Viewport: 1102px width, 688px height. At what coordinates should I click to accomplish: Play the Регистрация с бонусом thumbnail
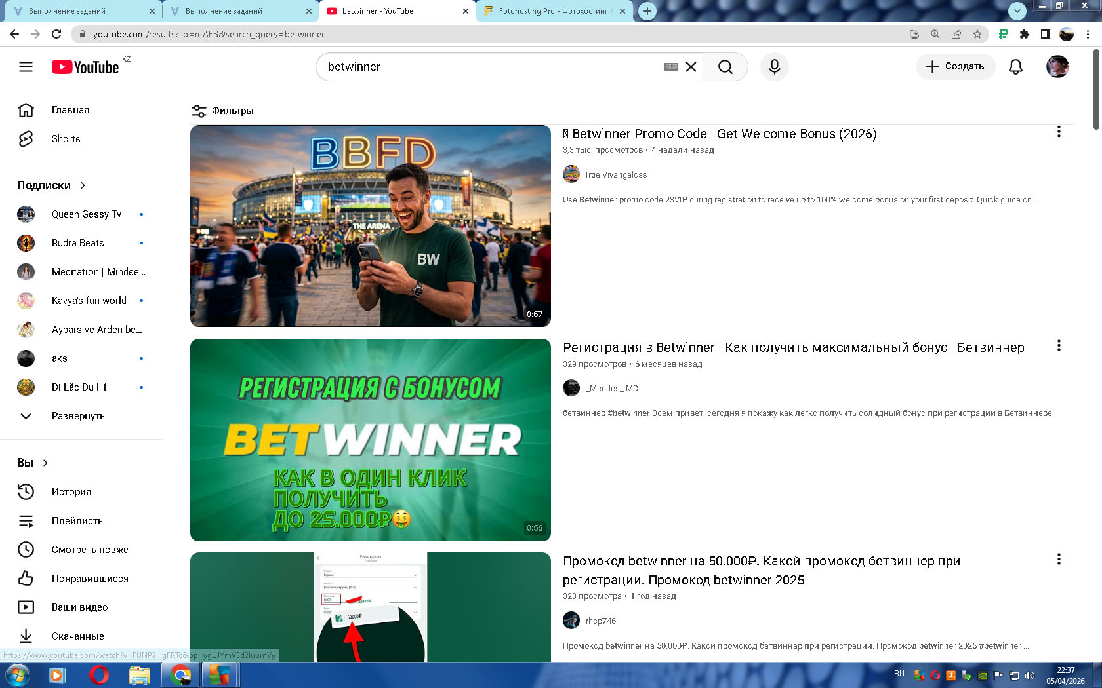tap(371, 440)
